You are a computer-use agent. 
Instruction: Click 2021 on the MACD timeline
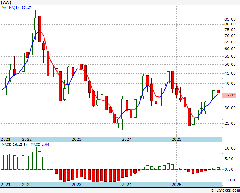pyautogui.click(x=6, y=185)
